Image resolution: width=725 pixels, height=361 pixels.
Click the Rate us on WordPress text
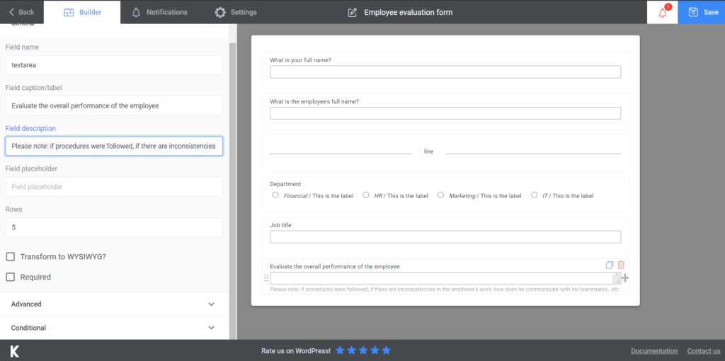click(x=296, y=351)
